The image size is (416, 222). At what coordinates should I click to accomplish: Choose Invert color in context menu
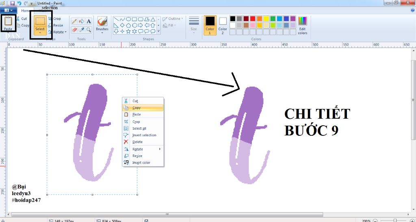[143, 163]
